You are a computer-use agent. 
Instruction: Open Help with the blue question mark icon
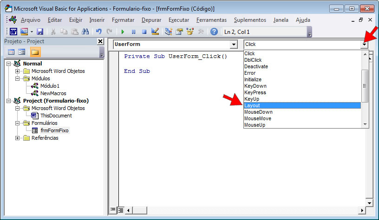214,32
